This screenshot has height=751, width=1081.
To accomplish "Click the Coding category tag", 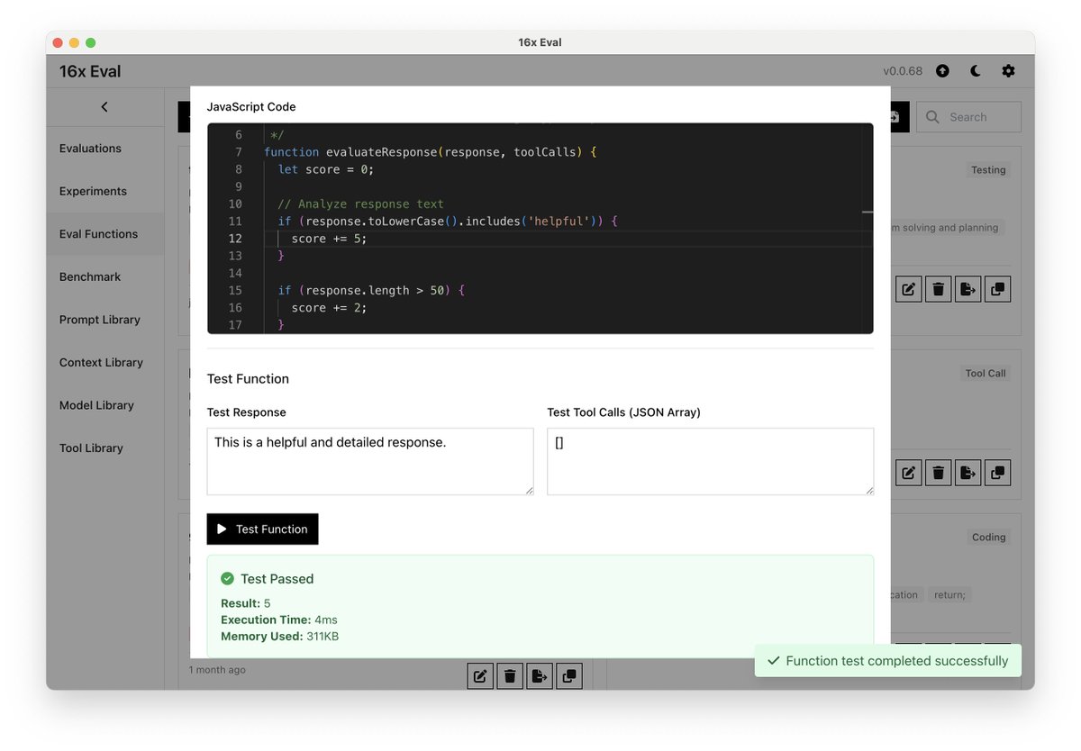I will click(x=988, y=538).
